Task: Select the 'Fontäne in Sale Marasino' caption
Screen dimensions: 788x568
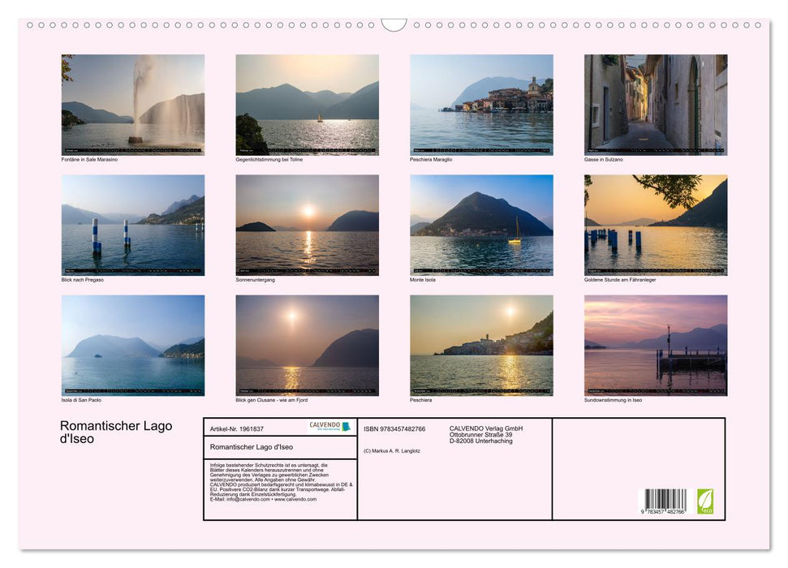Action: (89, 159)
